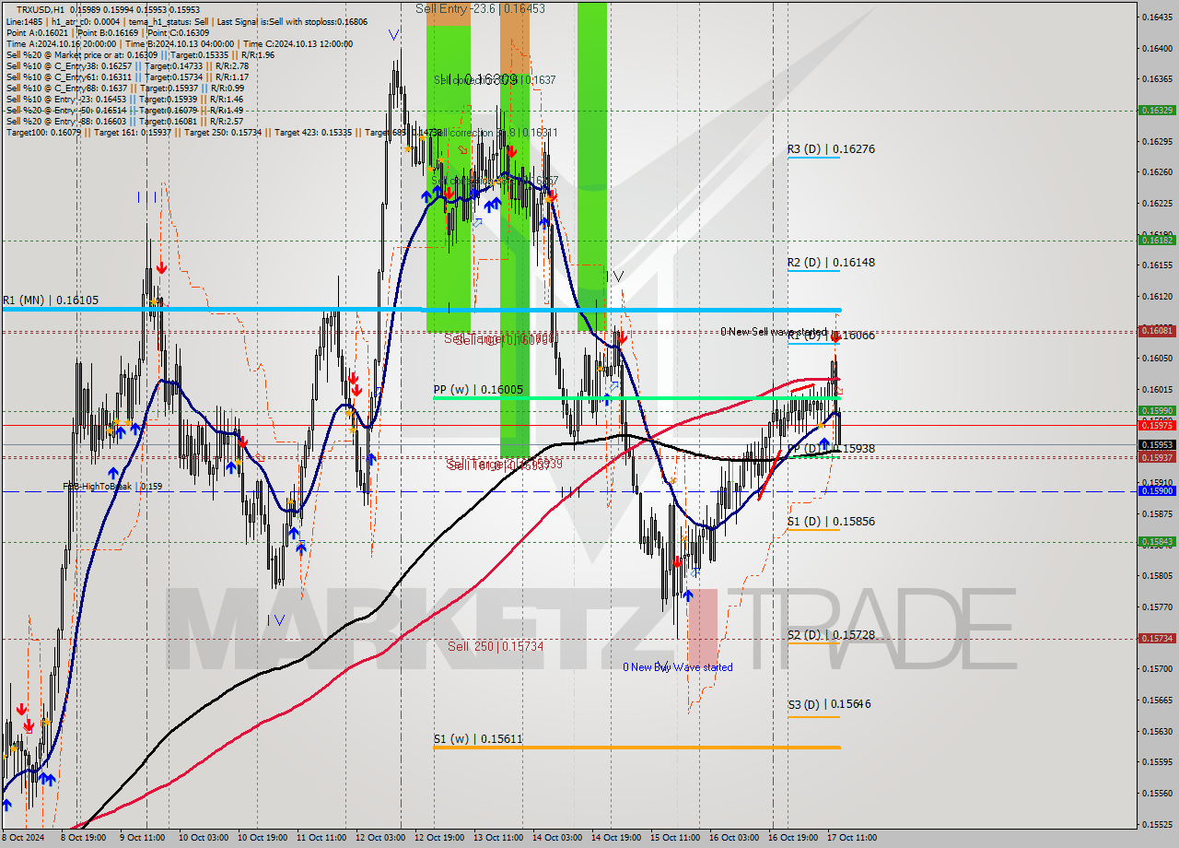Click the 17 Oct 11:00 time label
Image resolution: width=1179 pixels, height=848 pixels.
tap(852, 838)
